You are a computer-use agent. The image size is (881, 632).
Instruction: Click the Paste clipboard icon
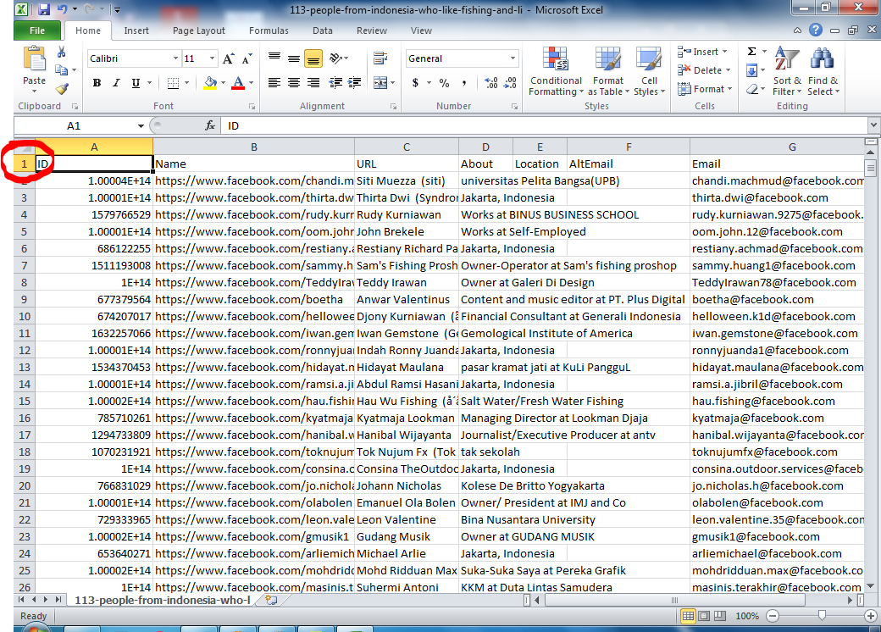34,59
